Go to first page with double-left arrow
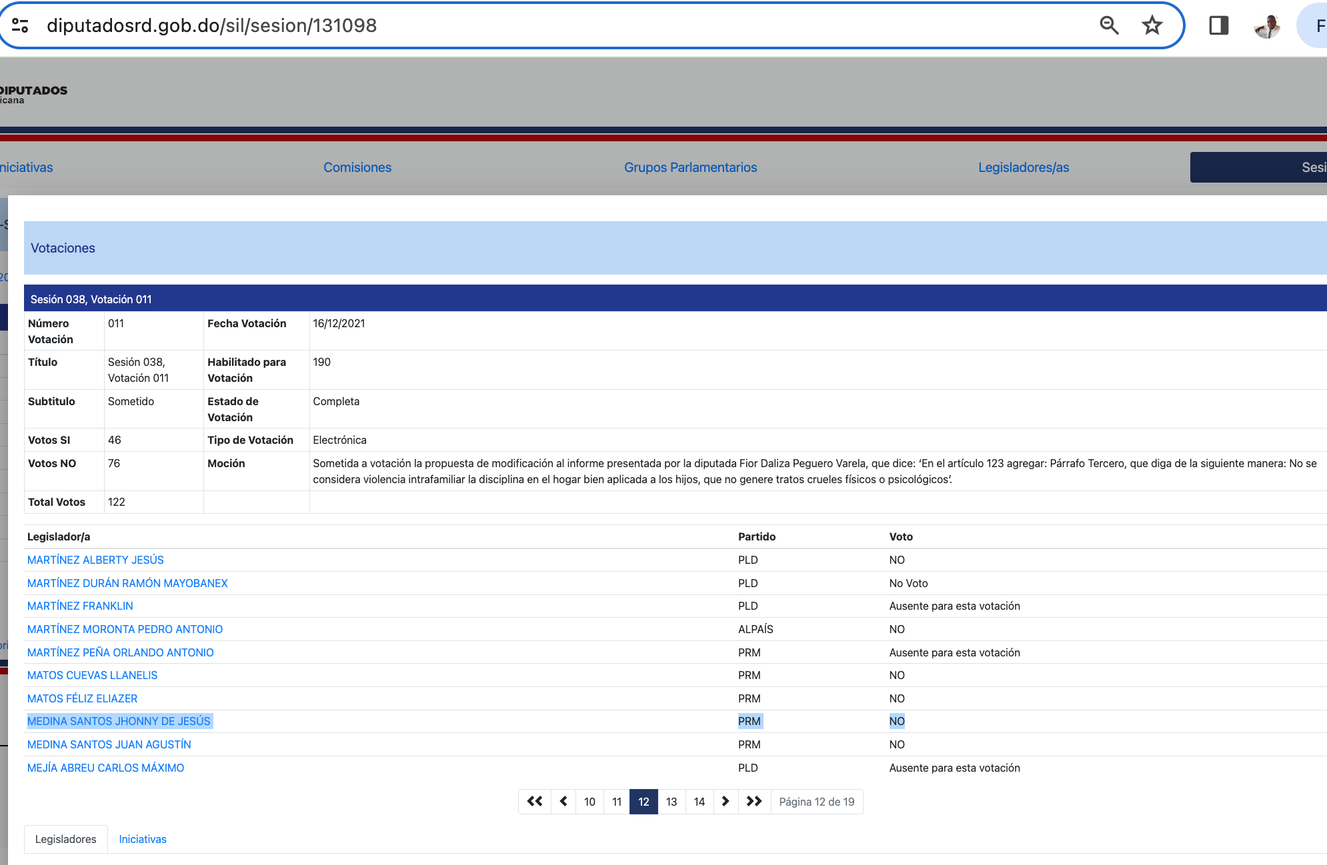1327x865 pixels. tap(535, 802)
